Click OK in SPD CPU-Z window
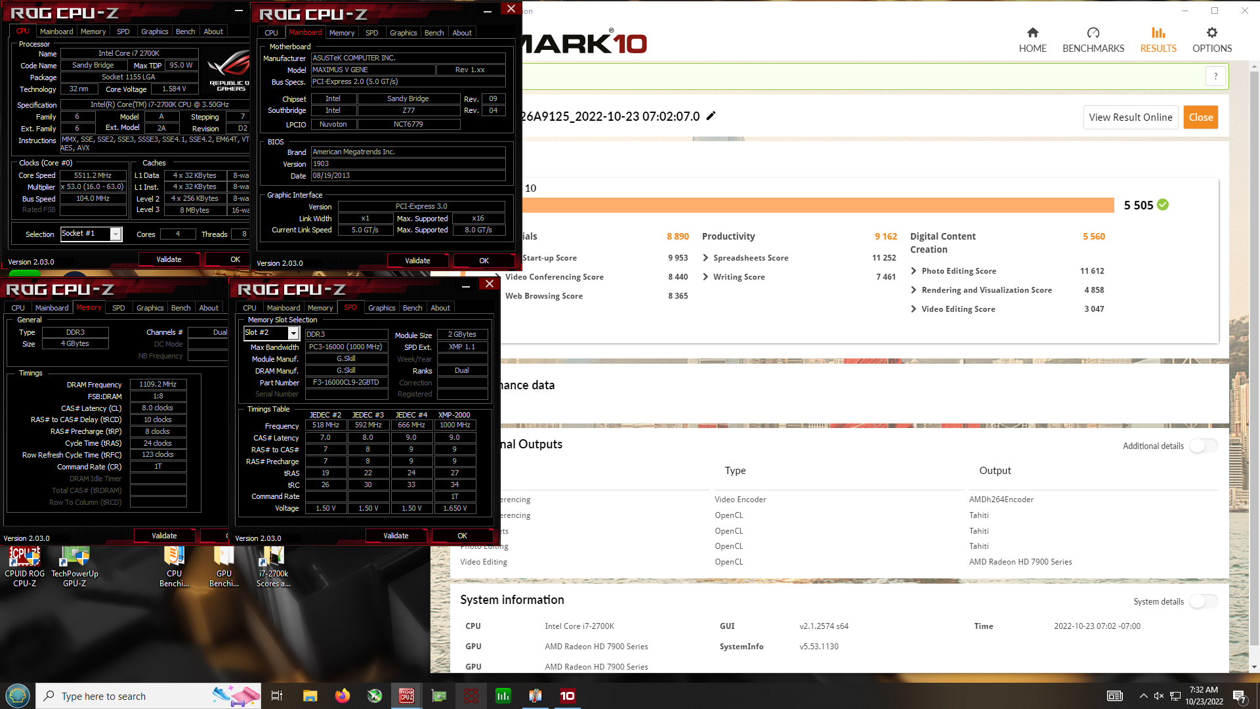 [462, 536]
